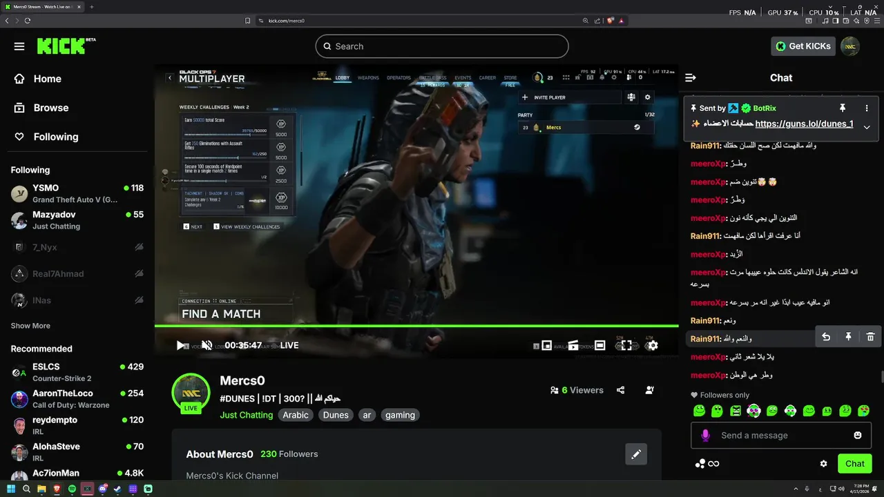Open the guns.lol/dunes_1 link
884x497 pixels.
pos(804,124)
